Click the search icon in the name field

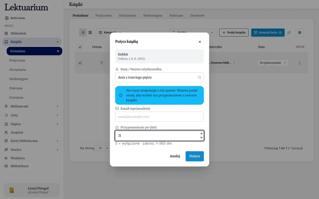click(x=199, y=78)
